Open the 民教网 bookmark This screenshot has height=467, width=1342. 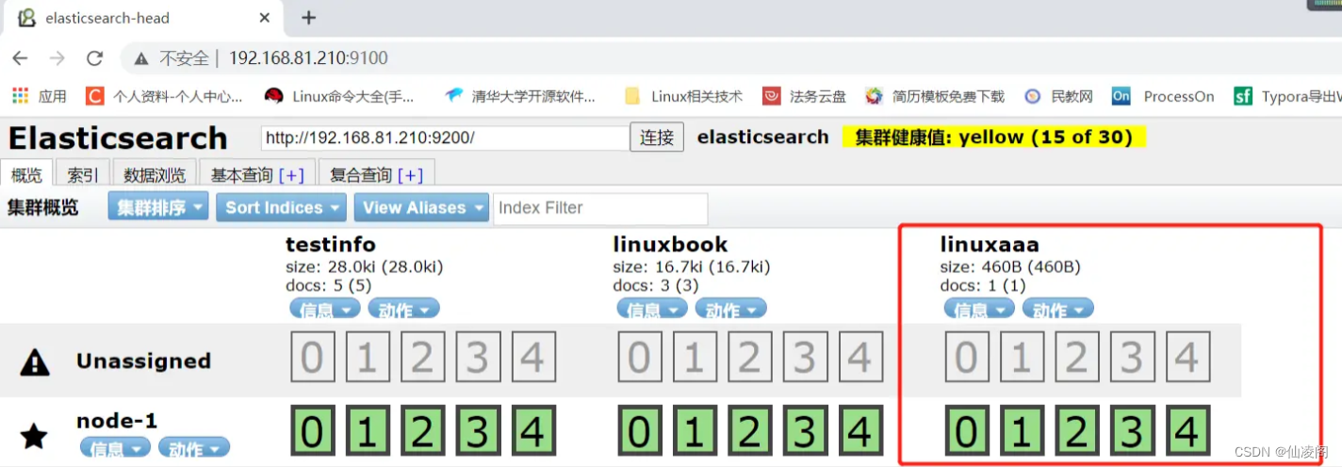1059,96
